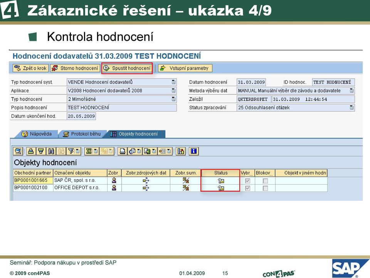
Task: Open the Metoda výběru dat value list
Action: [x=351, y=90]
